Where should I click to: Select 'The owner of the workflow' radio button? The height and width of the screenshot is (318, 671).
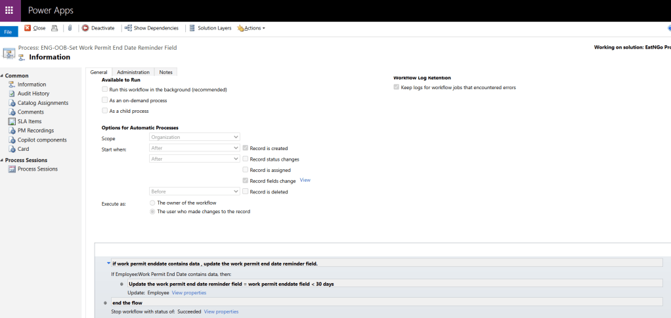point(153,203)
